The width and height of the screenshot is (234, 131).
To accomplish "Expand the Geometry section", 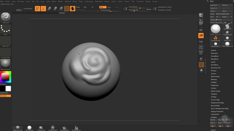I will [x=214, y=53].
